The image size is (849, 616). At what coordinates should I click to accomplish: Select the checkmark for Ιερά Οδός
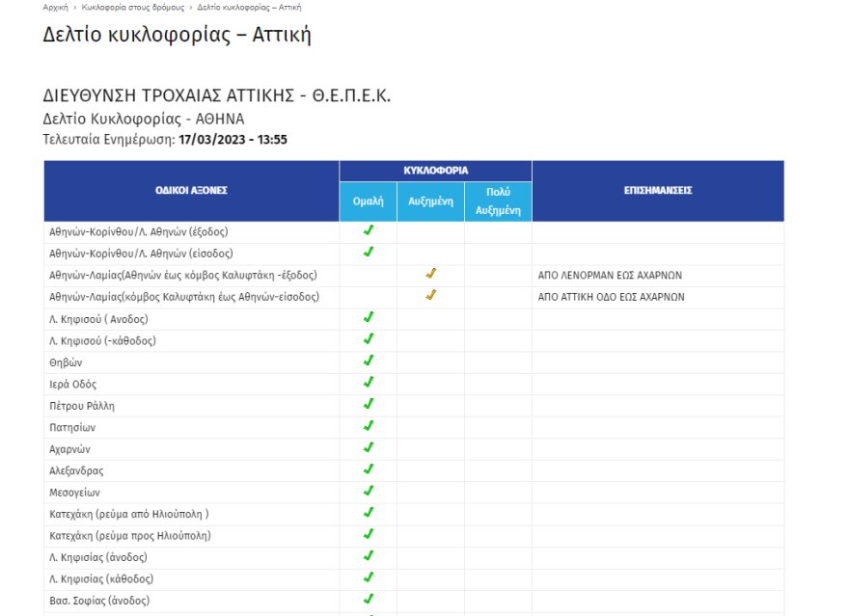[368, 384]
